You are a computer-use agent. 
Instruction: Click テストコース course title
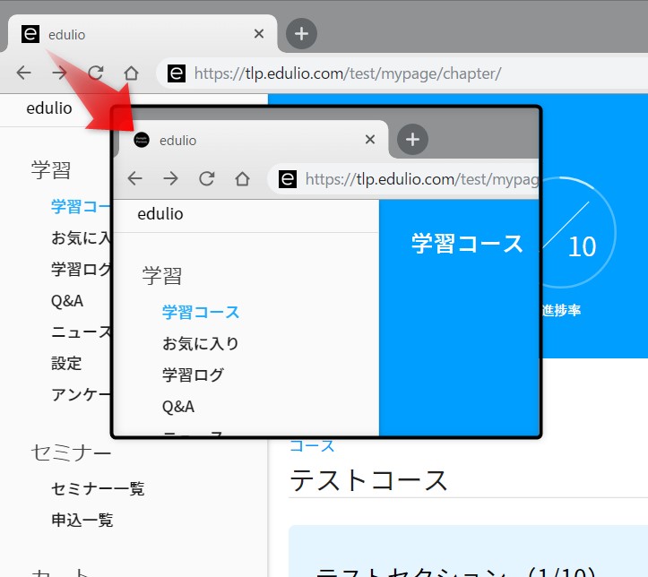click(368, 480)
